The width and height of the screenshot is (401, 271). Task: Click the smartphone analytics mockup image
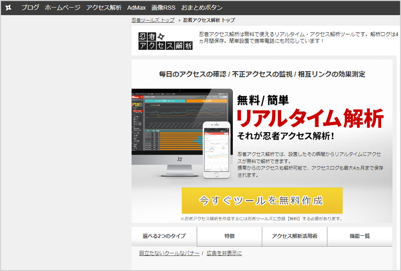click(216, 150)
